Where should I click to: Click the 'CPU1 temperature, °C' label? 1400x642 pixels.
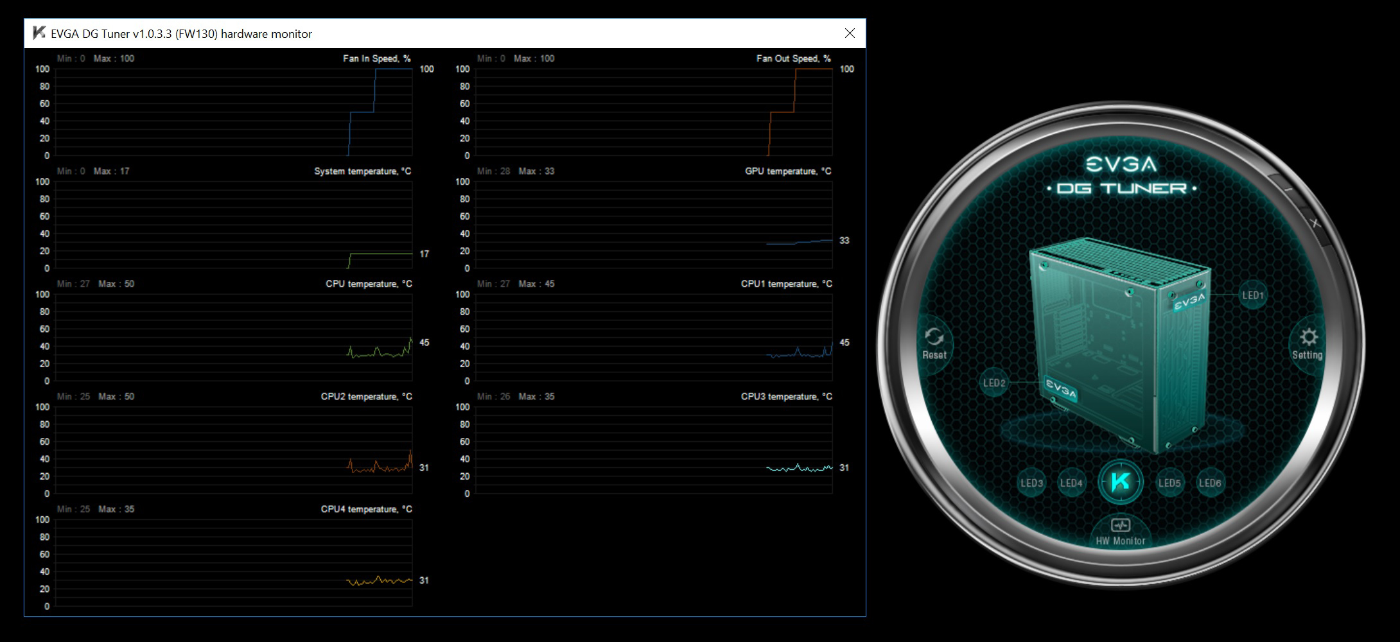point(787,284)
